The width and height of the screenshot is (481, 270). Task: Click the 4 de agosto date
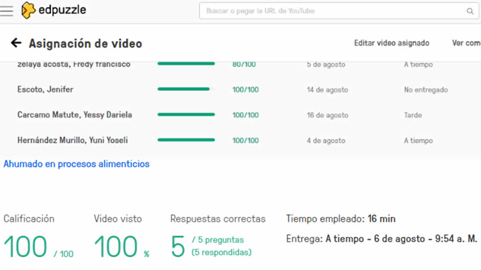tap(326, 141)
